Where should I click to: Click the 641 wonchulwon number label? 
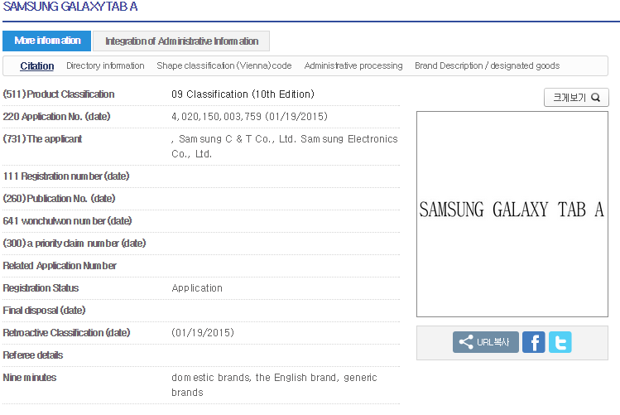(x=67, y=220)
